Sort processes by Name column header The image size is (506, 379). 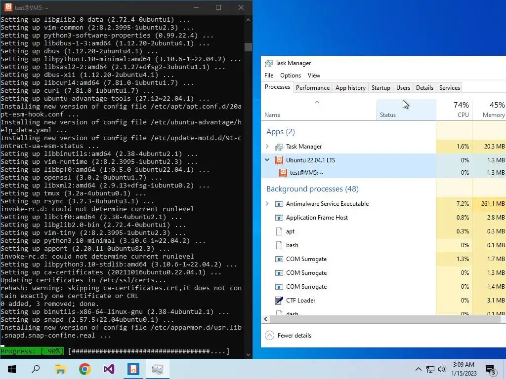(319, 110)
